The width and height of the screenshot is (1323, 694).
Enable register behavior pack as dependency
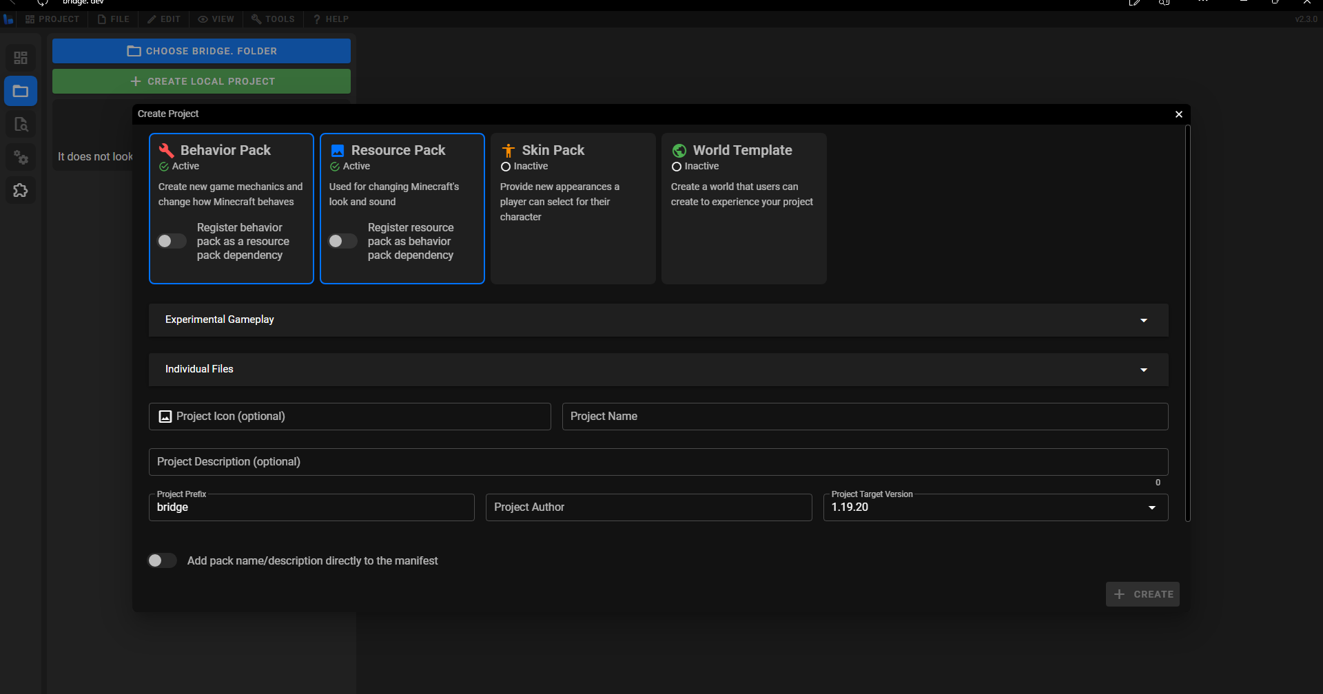(x=172, y=241)
